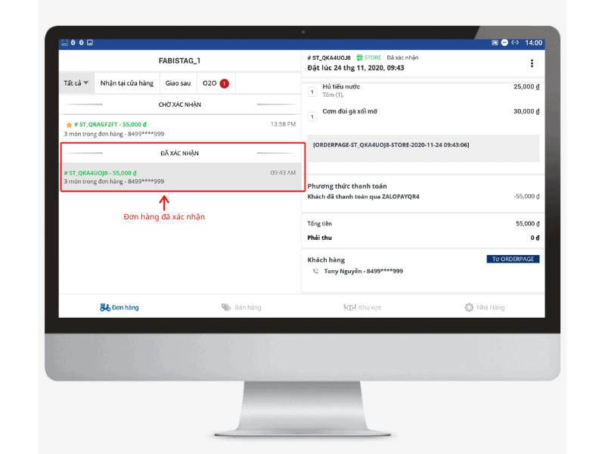Click the Đơn hàng scooter icon

coord(105,307)
